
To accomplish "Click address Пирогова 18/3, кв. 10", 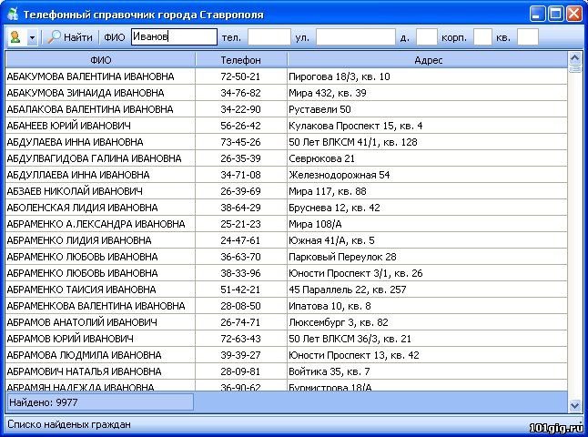I will (340, 76).
